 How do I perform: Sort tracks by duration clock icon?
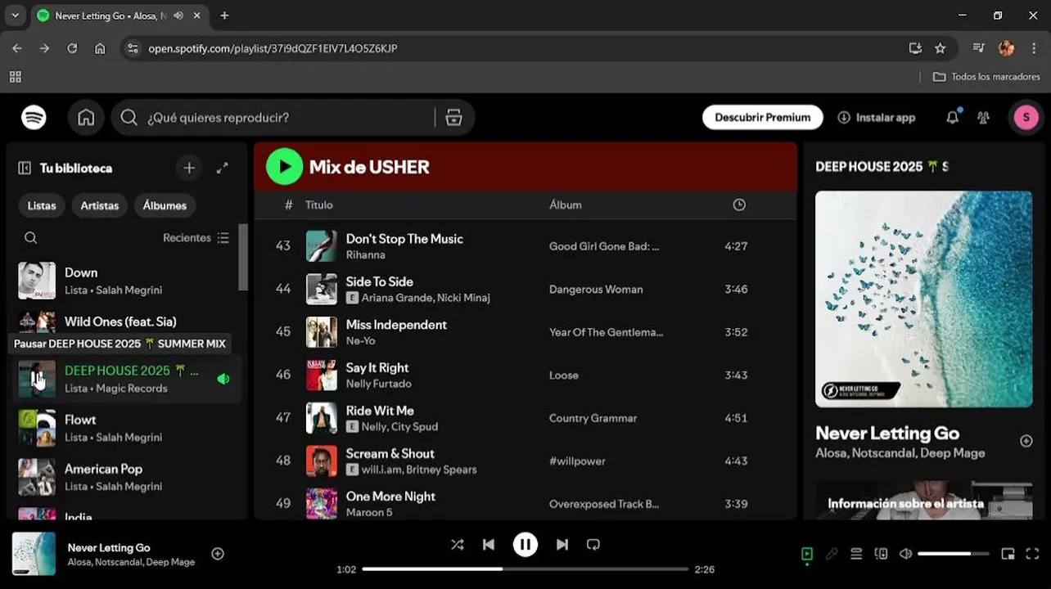coord(739,205)
